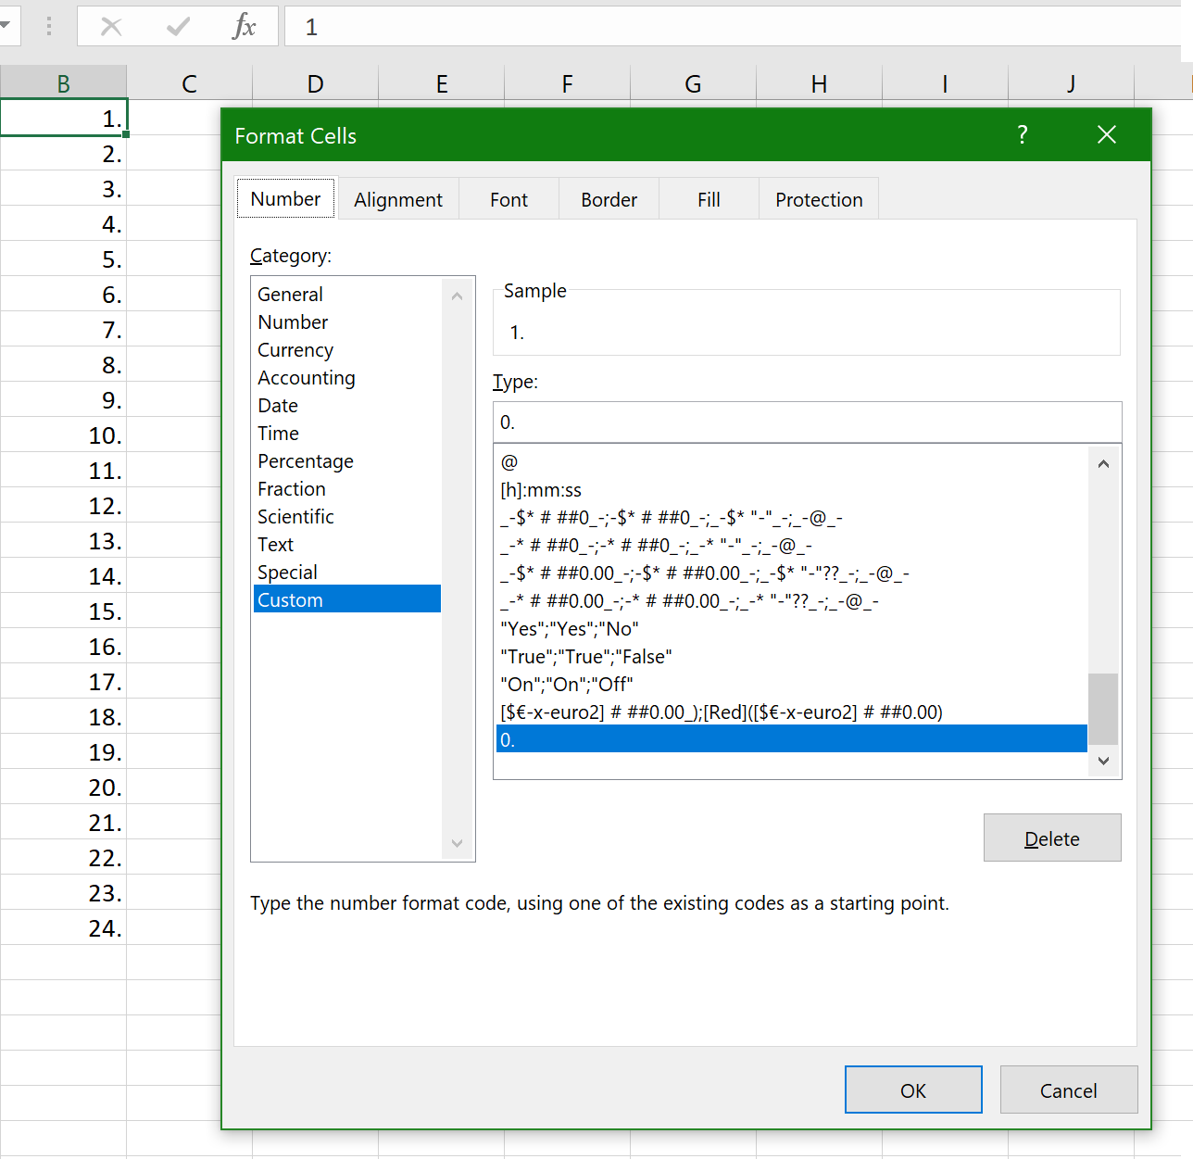Click the formula bar cancel X icon
This screenshot has width=1193, height=1159.
tap(111, 27)
